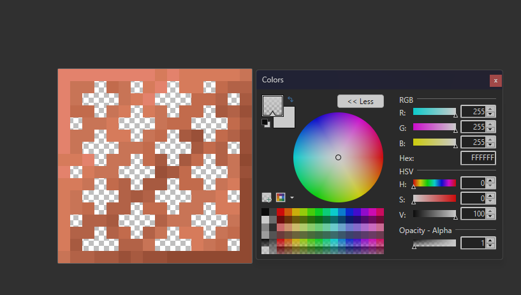521x295 pixels.
Task: Decrease B value with the down arrow
Action: (x=490, y=145)
